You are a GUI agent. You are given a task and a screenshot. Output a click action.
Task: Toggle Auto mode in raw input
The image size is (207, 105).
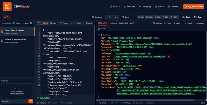tap(53, 23)
